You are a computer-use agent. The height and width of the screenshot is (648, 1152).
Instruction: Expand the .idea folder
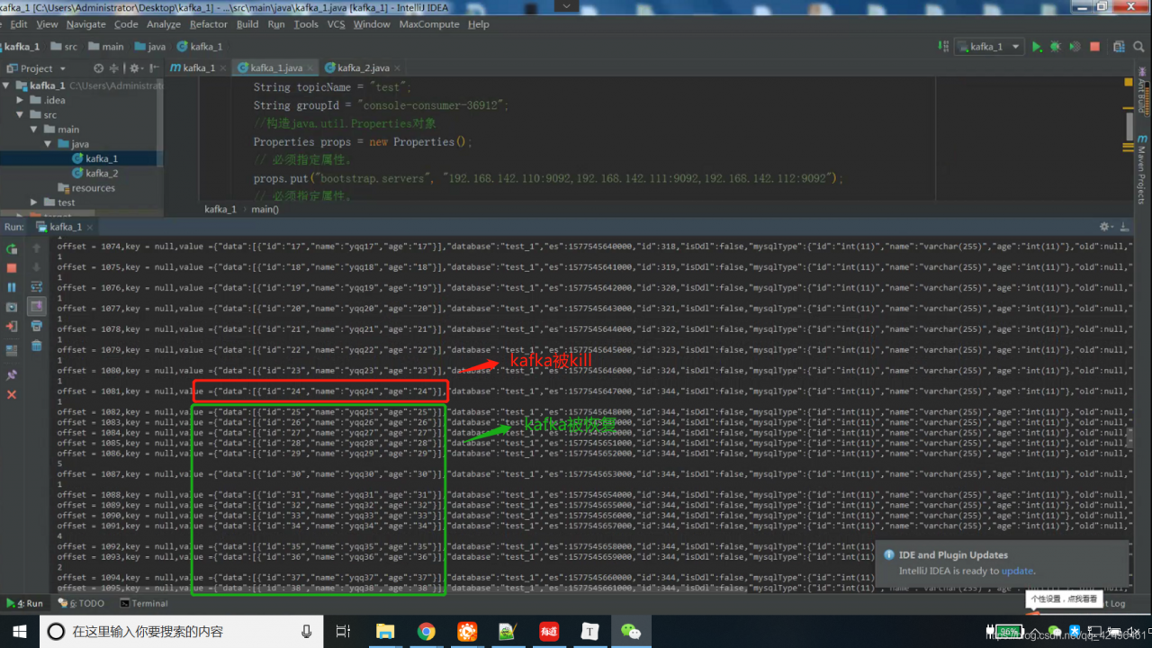point(21,100)
